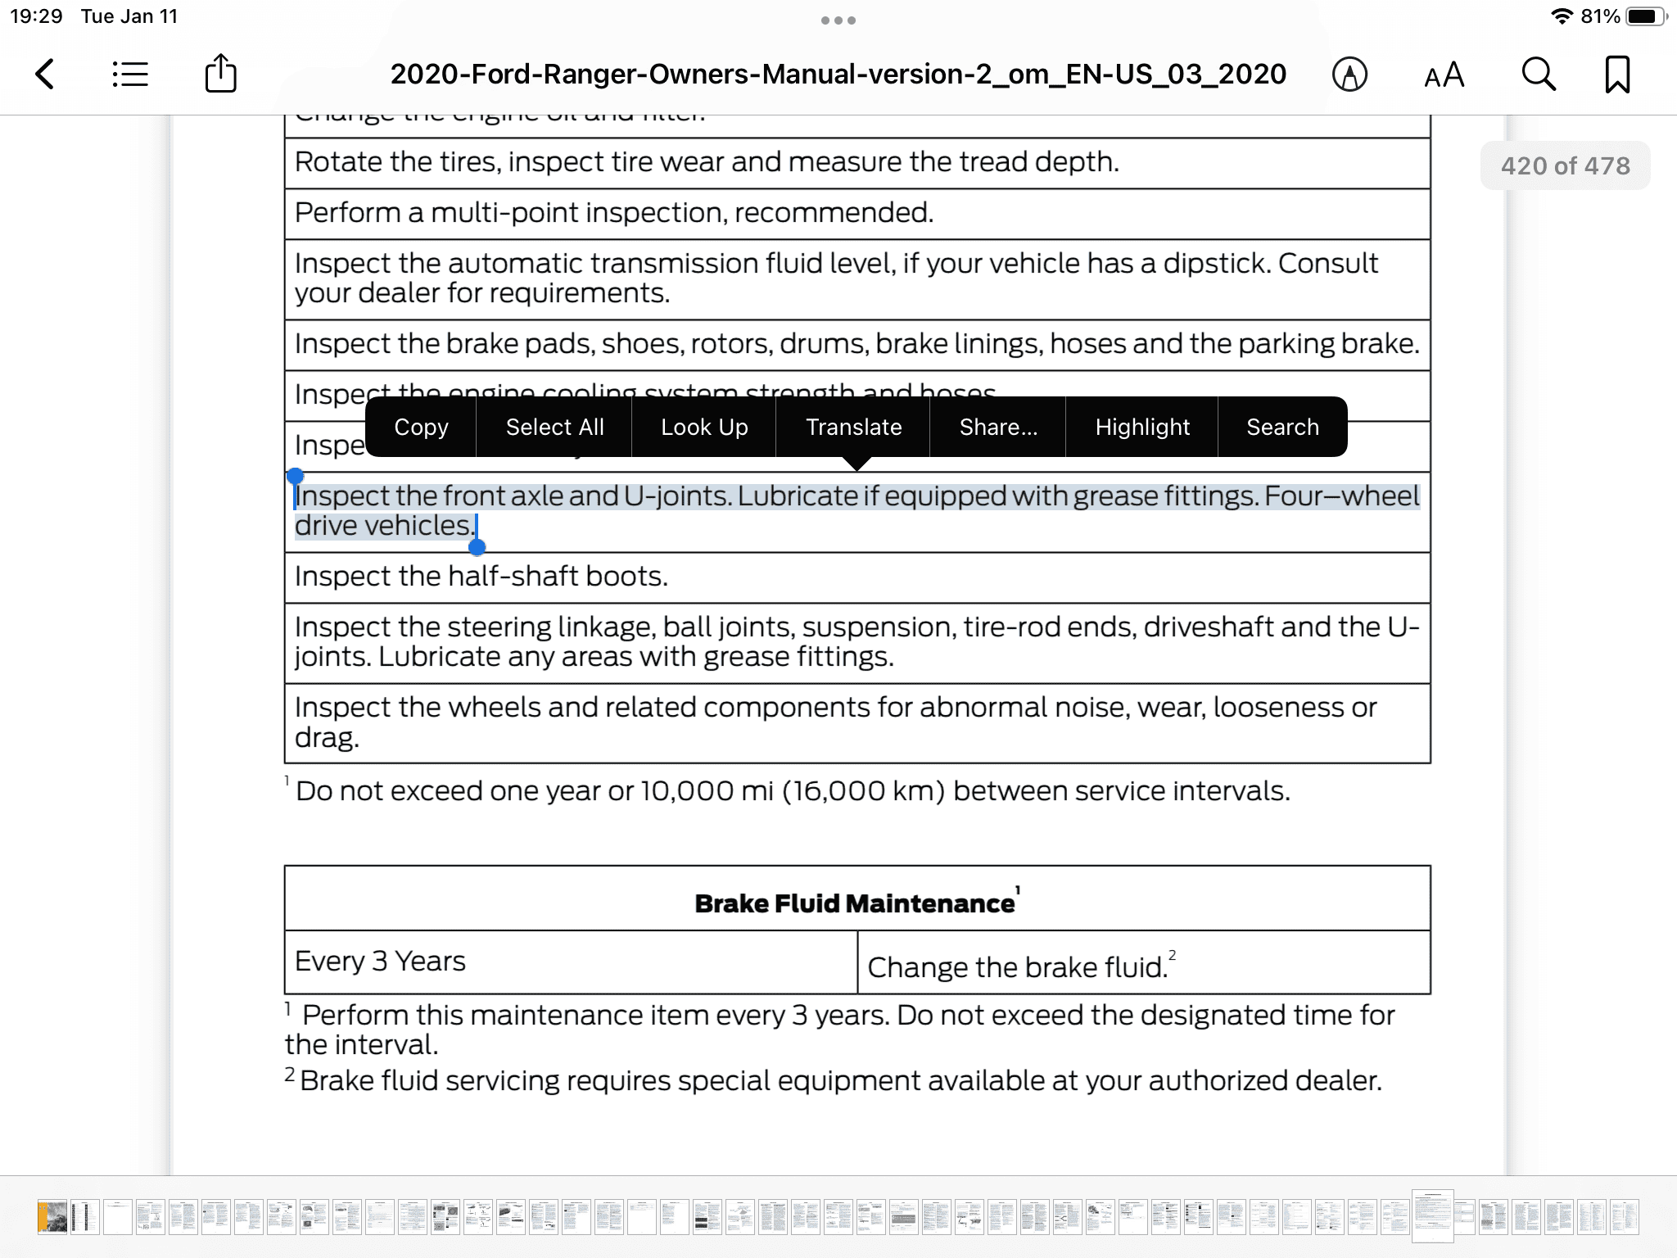Bookmark this page with the bookmark icon
This screenshot has width=1677, height=1258.
(1617, 75)
